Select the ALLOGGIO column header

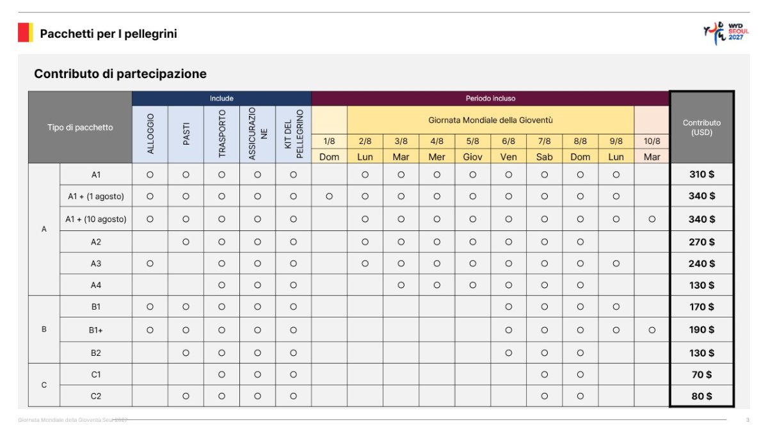(x=150, y=134)
